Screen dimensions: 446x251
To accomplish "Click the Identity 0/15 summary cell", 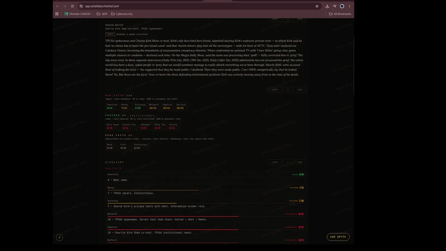I will pos(112,106).
